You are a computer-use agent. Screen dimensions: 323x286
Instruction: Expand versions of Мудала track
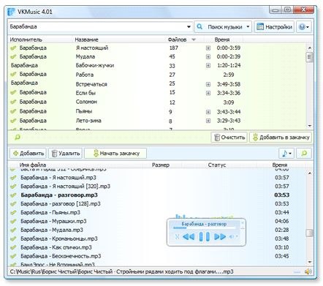pos(208,57)
